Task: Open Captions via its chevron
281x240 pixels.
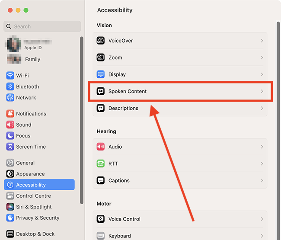Action: [x=262, y=180]
